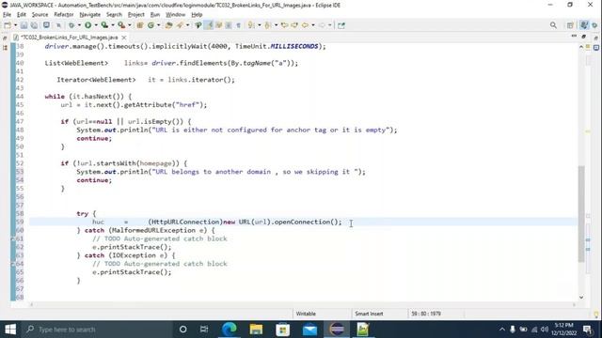Close the TC032_BrokenLinks_For_URL_Images.java editor tab
Image resolution: width=602 pixels, height=338 pixels.
pos(124,38)
